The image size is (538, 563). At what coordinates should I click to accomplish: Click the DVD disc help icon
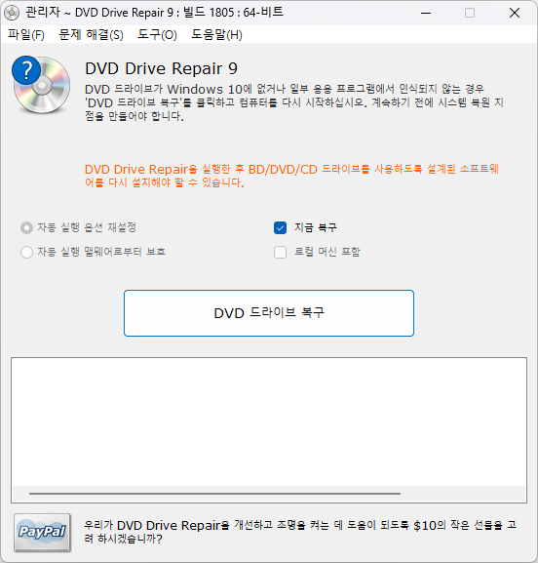point(41,85)
